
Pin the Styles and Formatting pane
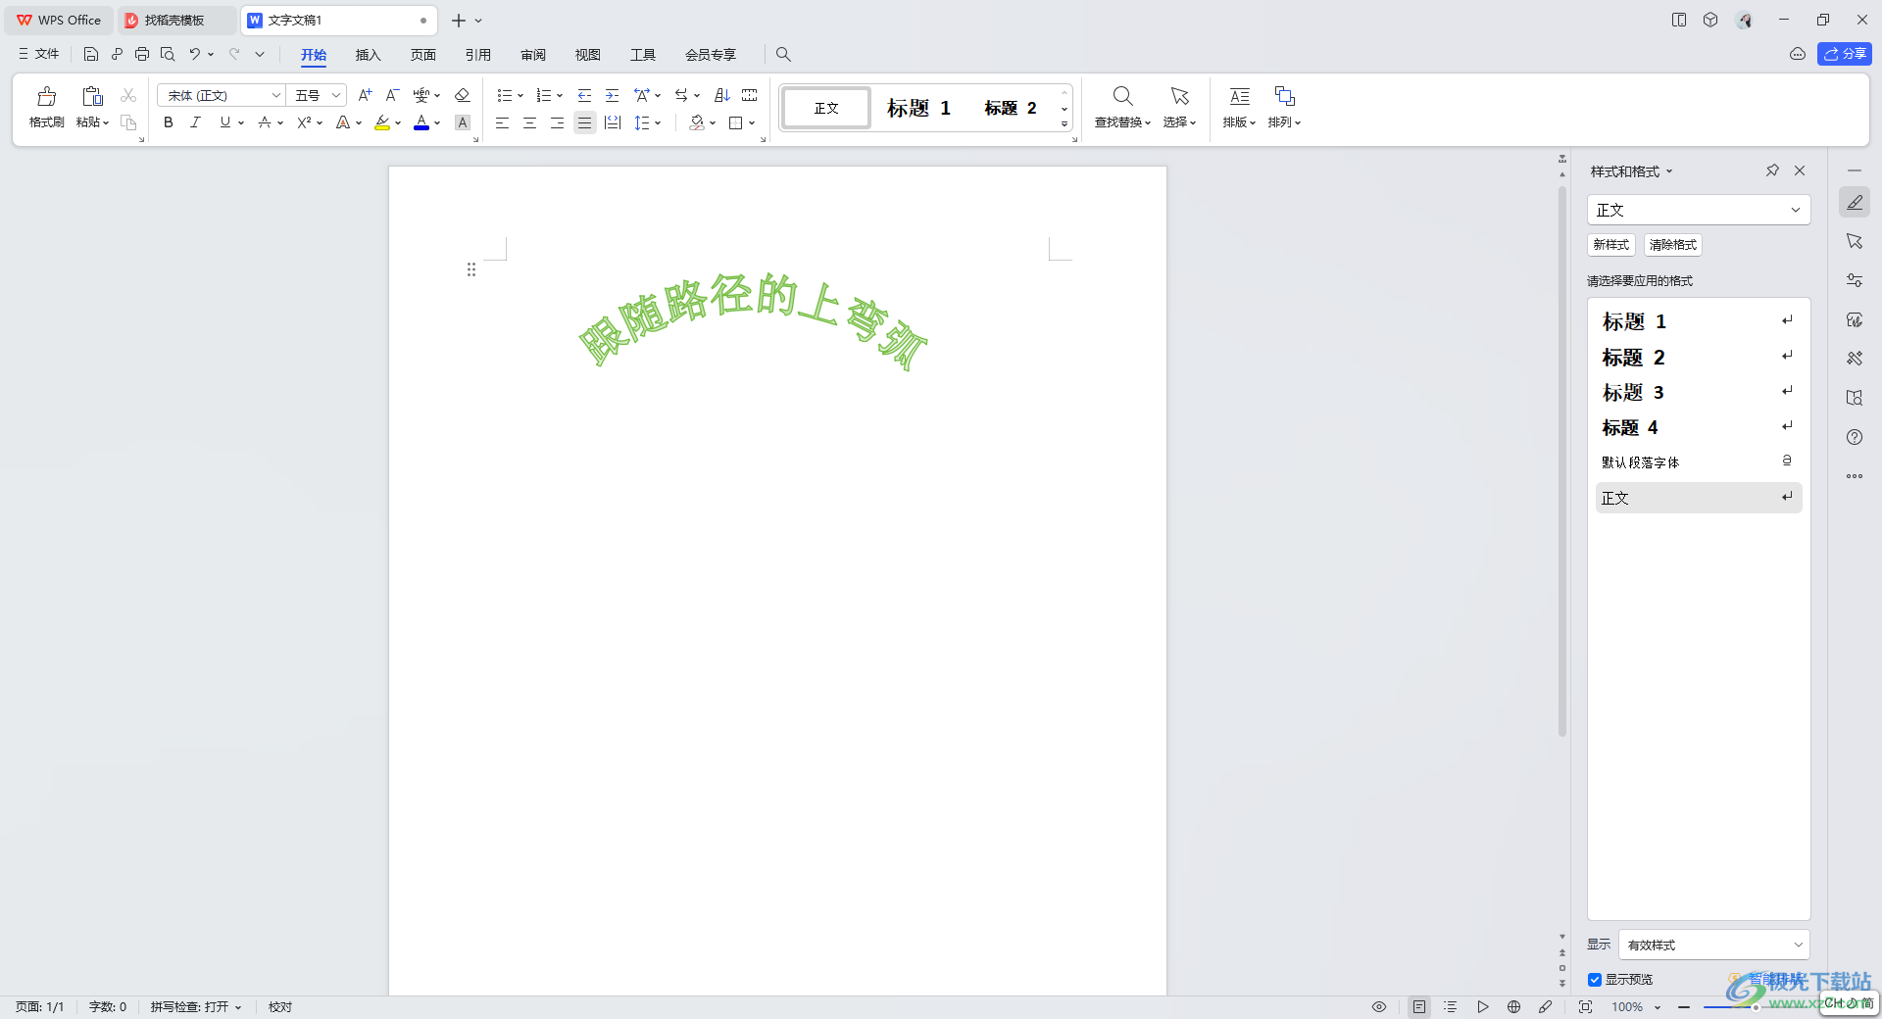click(x=1772, y=170)
